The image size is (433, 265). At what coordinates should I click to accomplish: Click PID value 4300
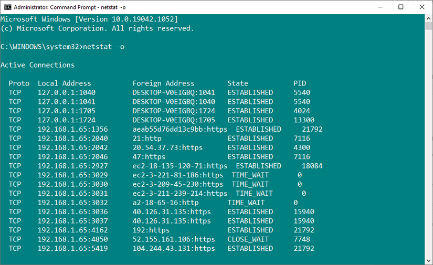pyautogui.click(x=302, y=147)
